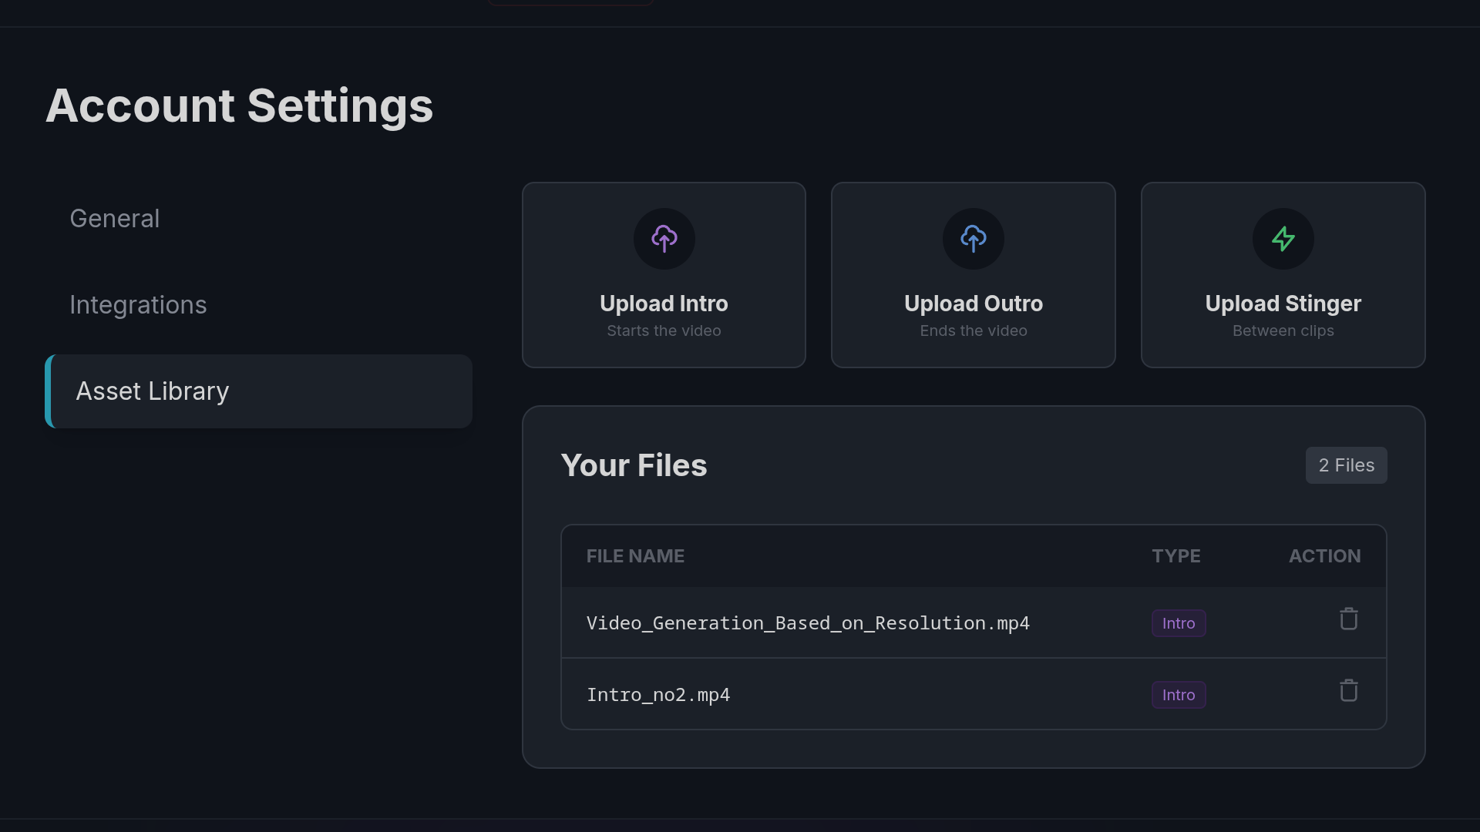Click the 2 Files counter badge

click(1345, 465)
